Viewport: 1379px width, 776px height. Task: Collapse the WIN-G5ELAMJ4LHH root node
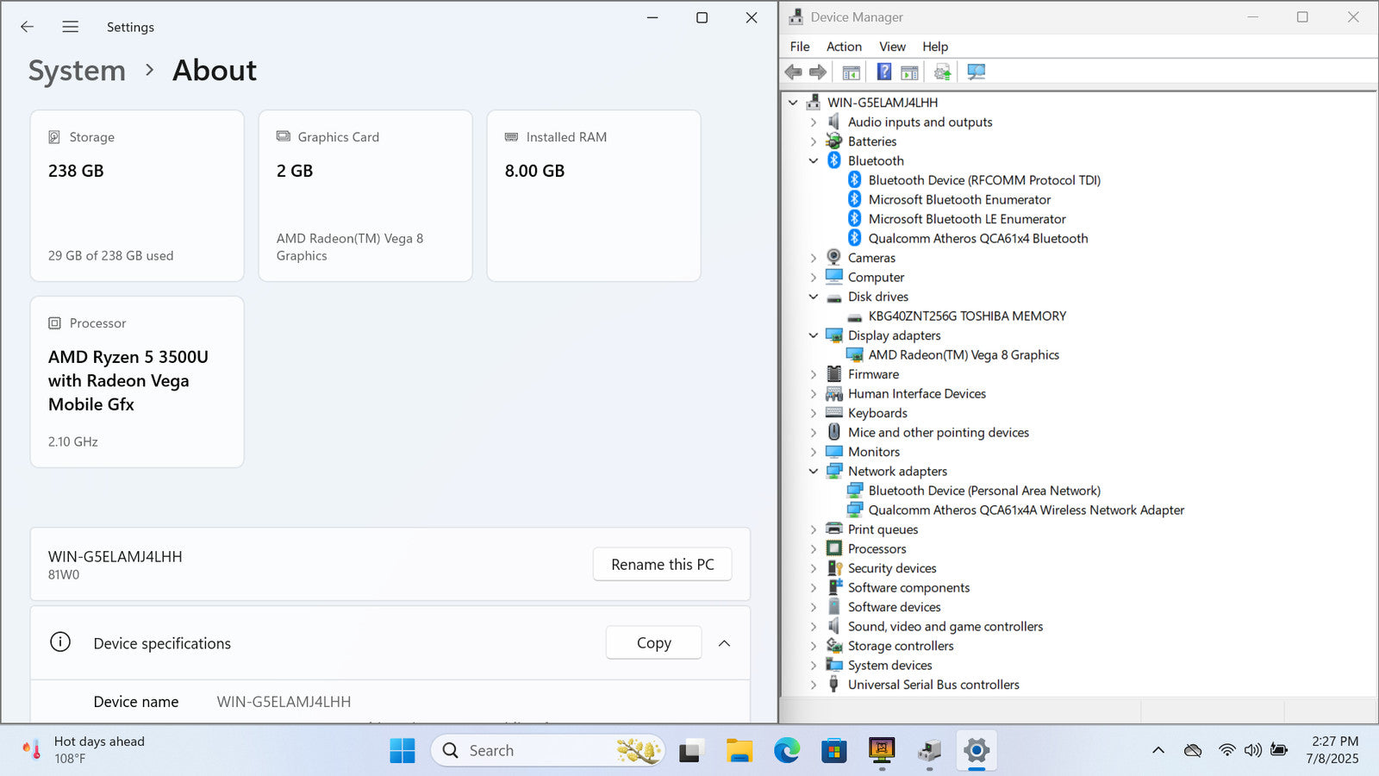793,103
